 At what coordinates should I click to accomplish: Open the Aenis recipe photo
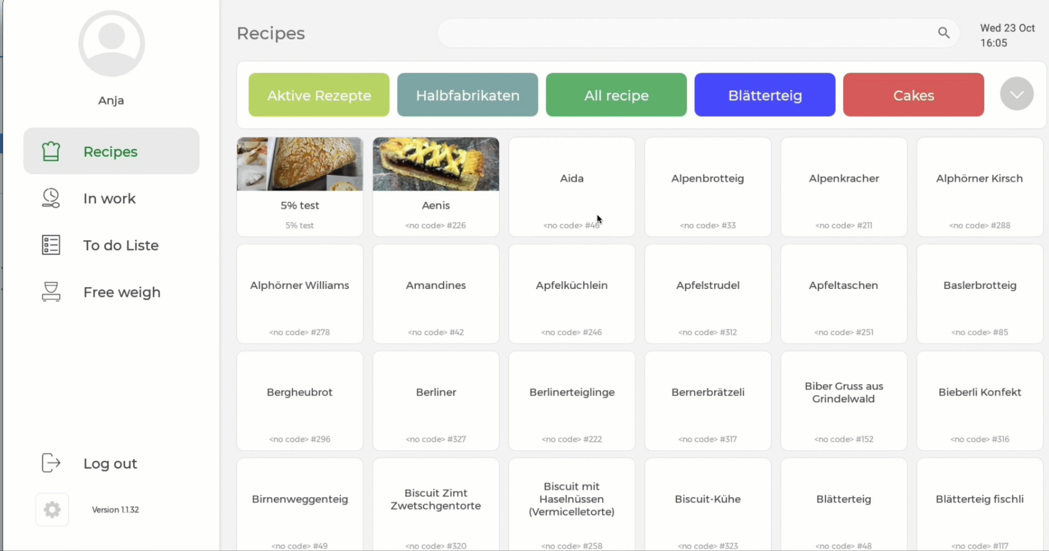point(436,164)
